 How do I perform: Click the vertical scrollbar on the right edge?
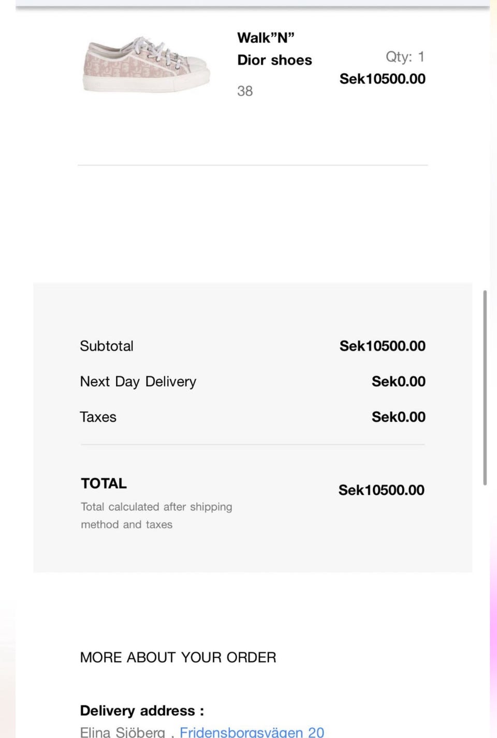click(x=485, y=388)
